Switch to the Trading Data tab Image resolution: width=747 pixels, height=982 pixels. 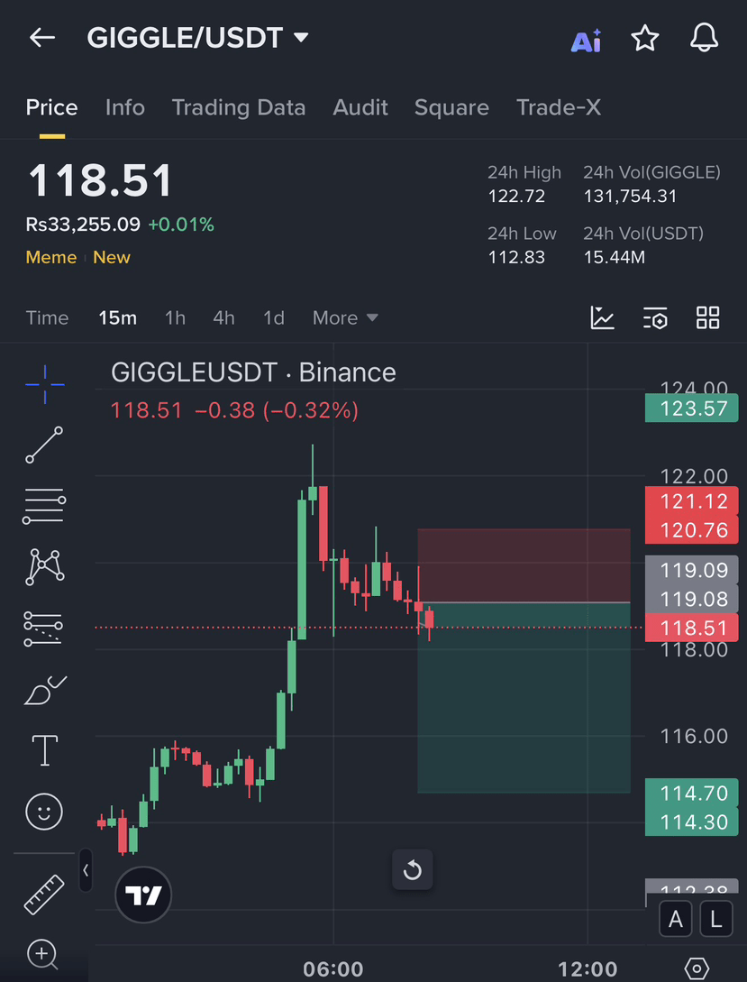239,107
